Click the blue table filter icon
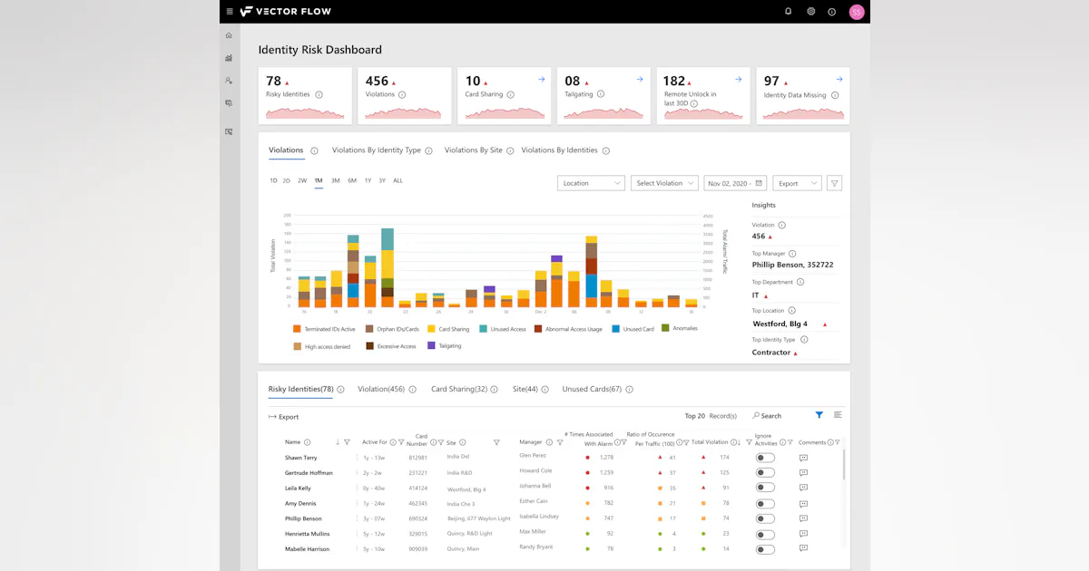Image resolution: width=1089 pixels, height=571 pixels. pos(819,415)
